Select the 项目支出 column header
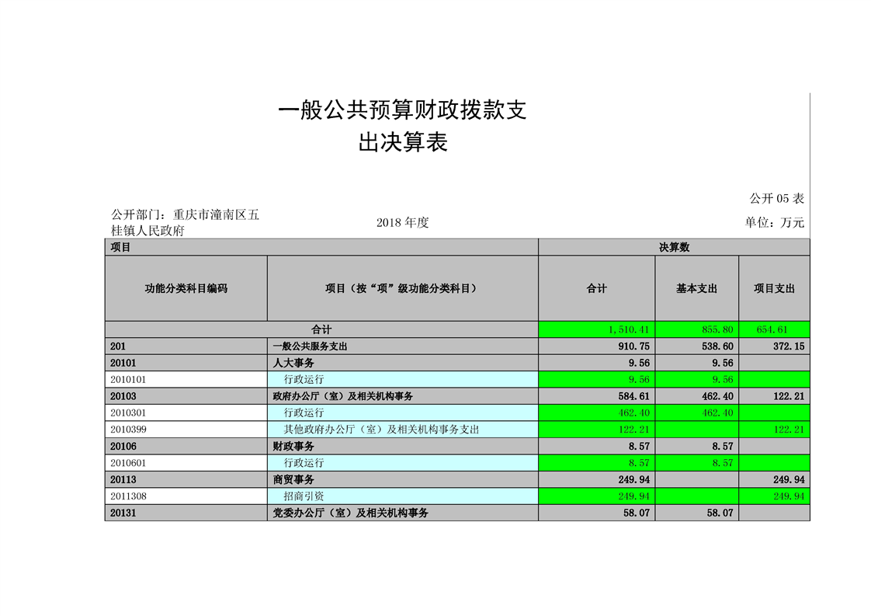The width and height of the screenshot is (871, 616). (x=774, y=288)
